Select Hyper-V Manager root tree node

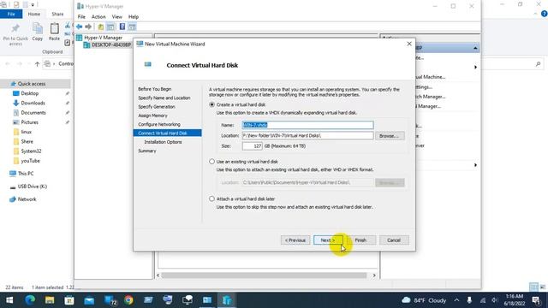pyautogui.click(x=103, y=38)
